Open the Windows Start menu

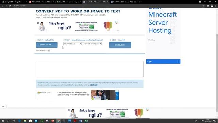pyautogui.click(x=3, y=121)
